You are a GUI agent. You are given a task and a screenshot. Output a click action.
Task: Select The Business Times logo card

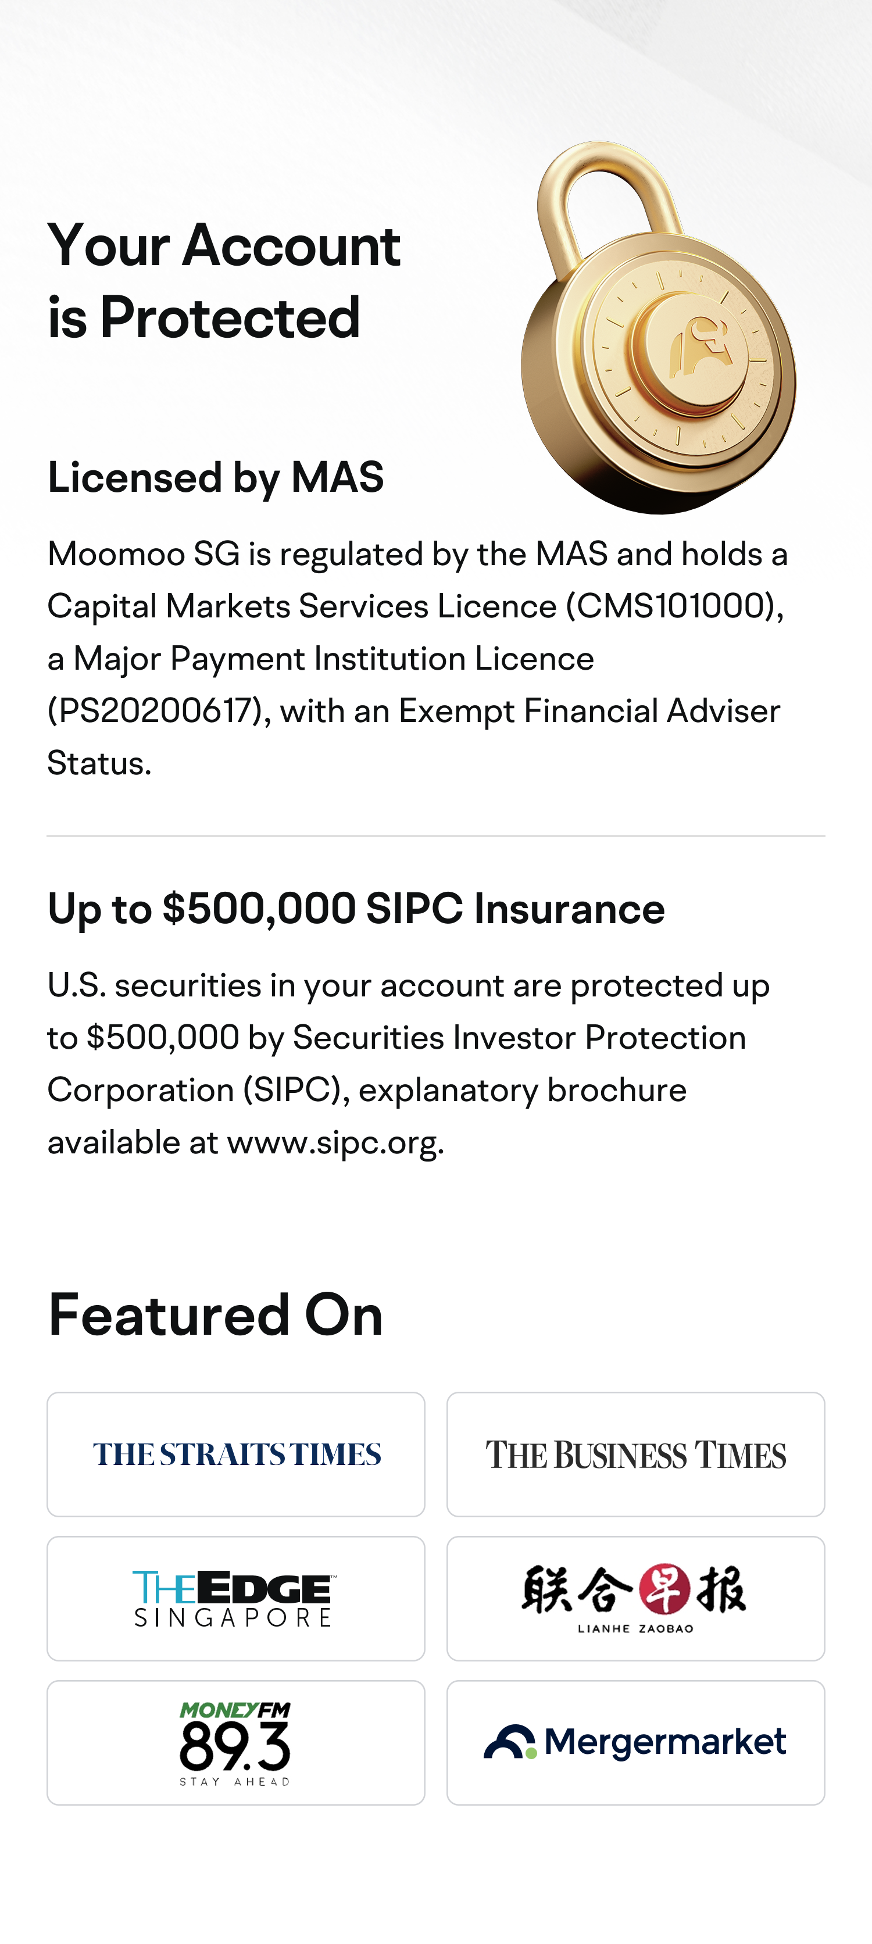pos(635,1455)
